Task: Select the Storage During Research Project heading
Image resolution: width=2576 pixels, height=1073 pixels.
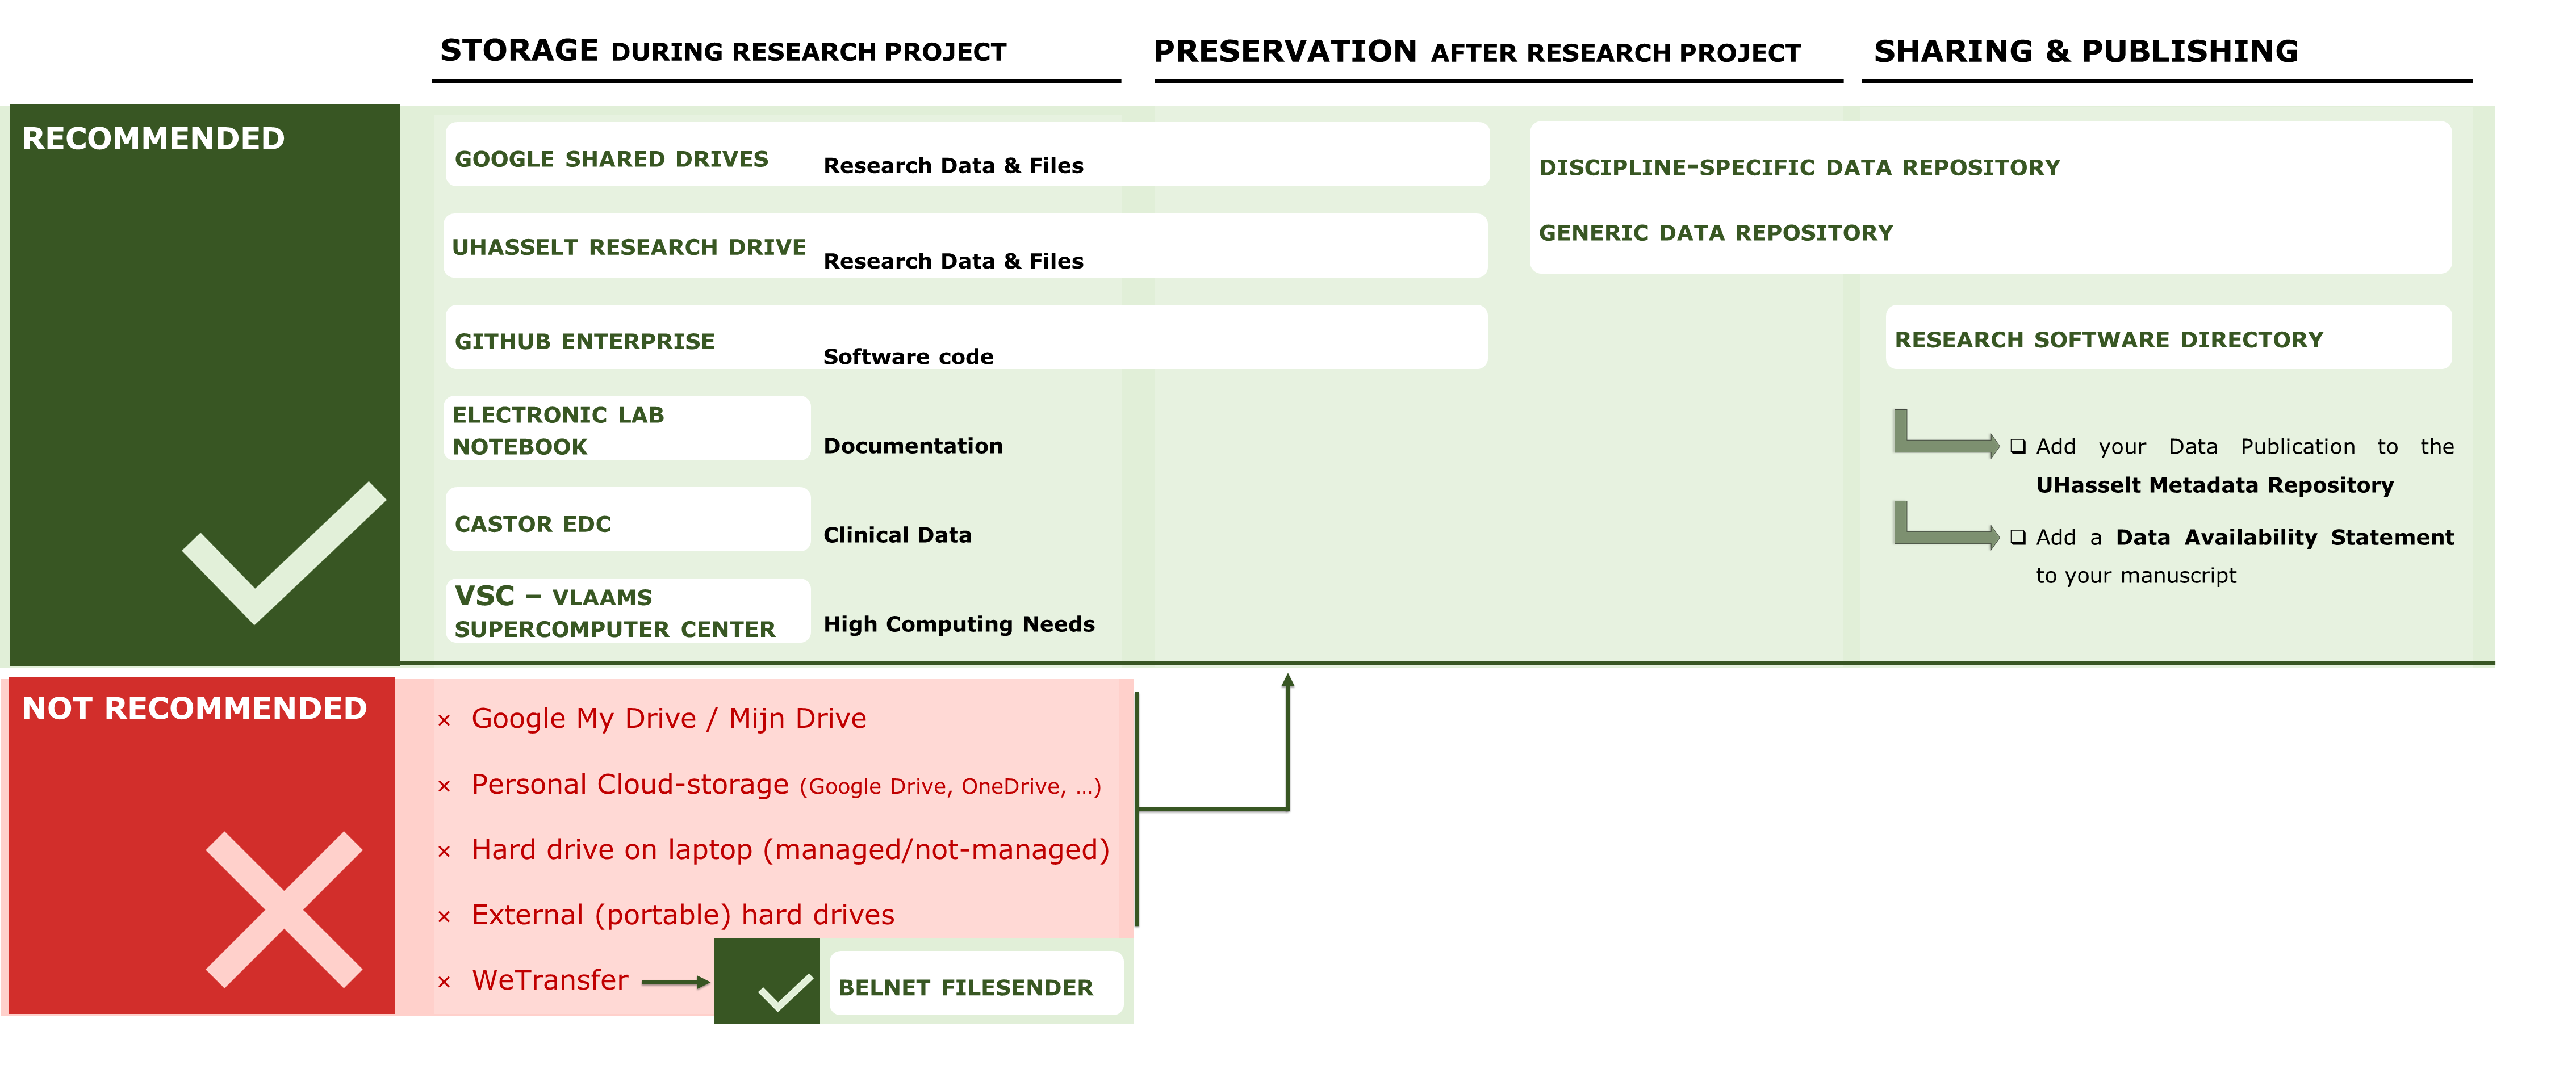Action: pos(723,51)
